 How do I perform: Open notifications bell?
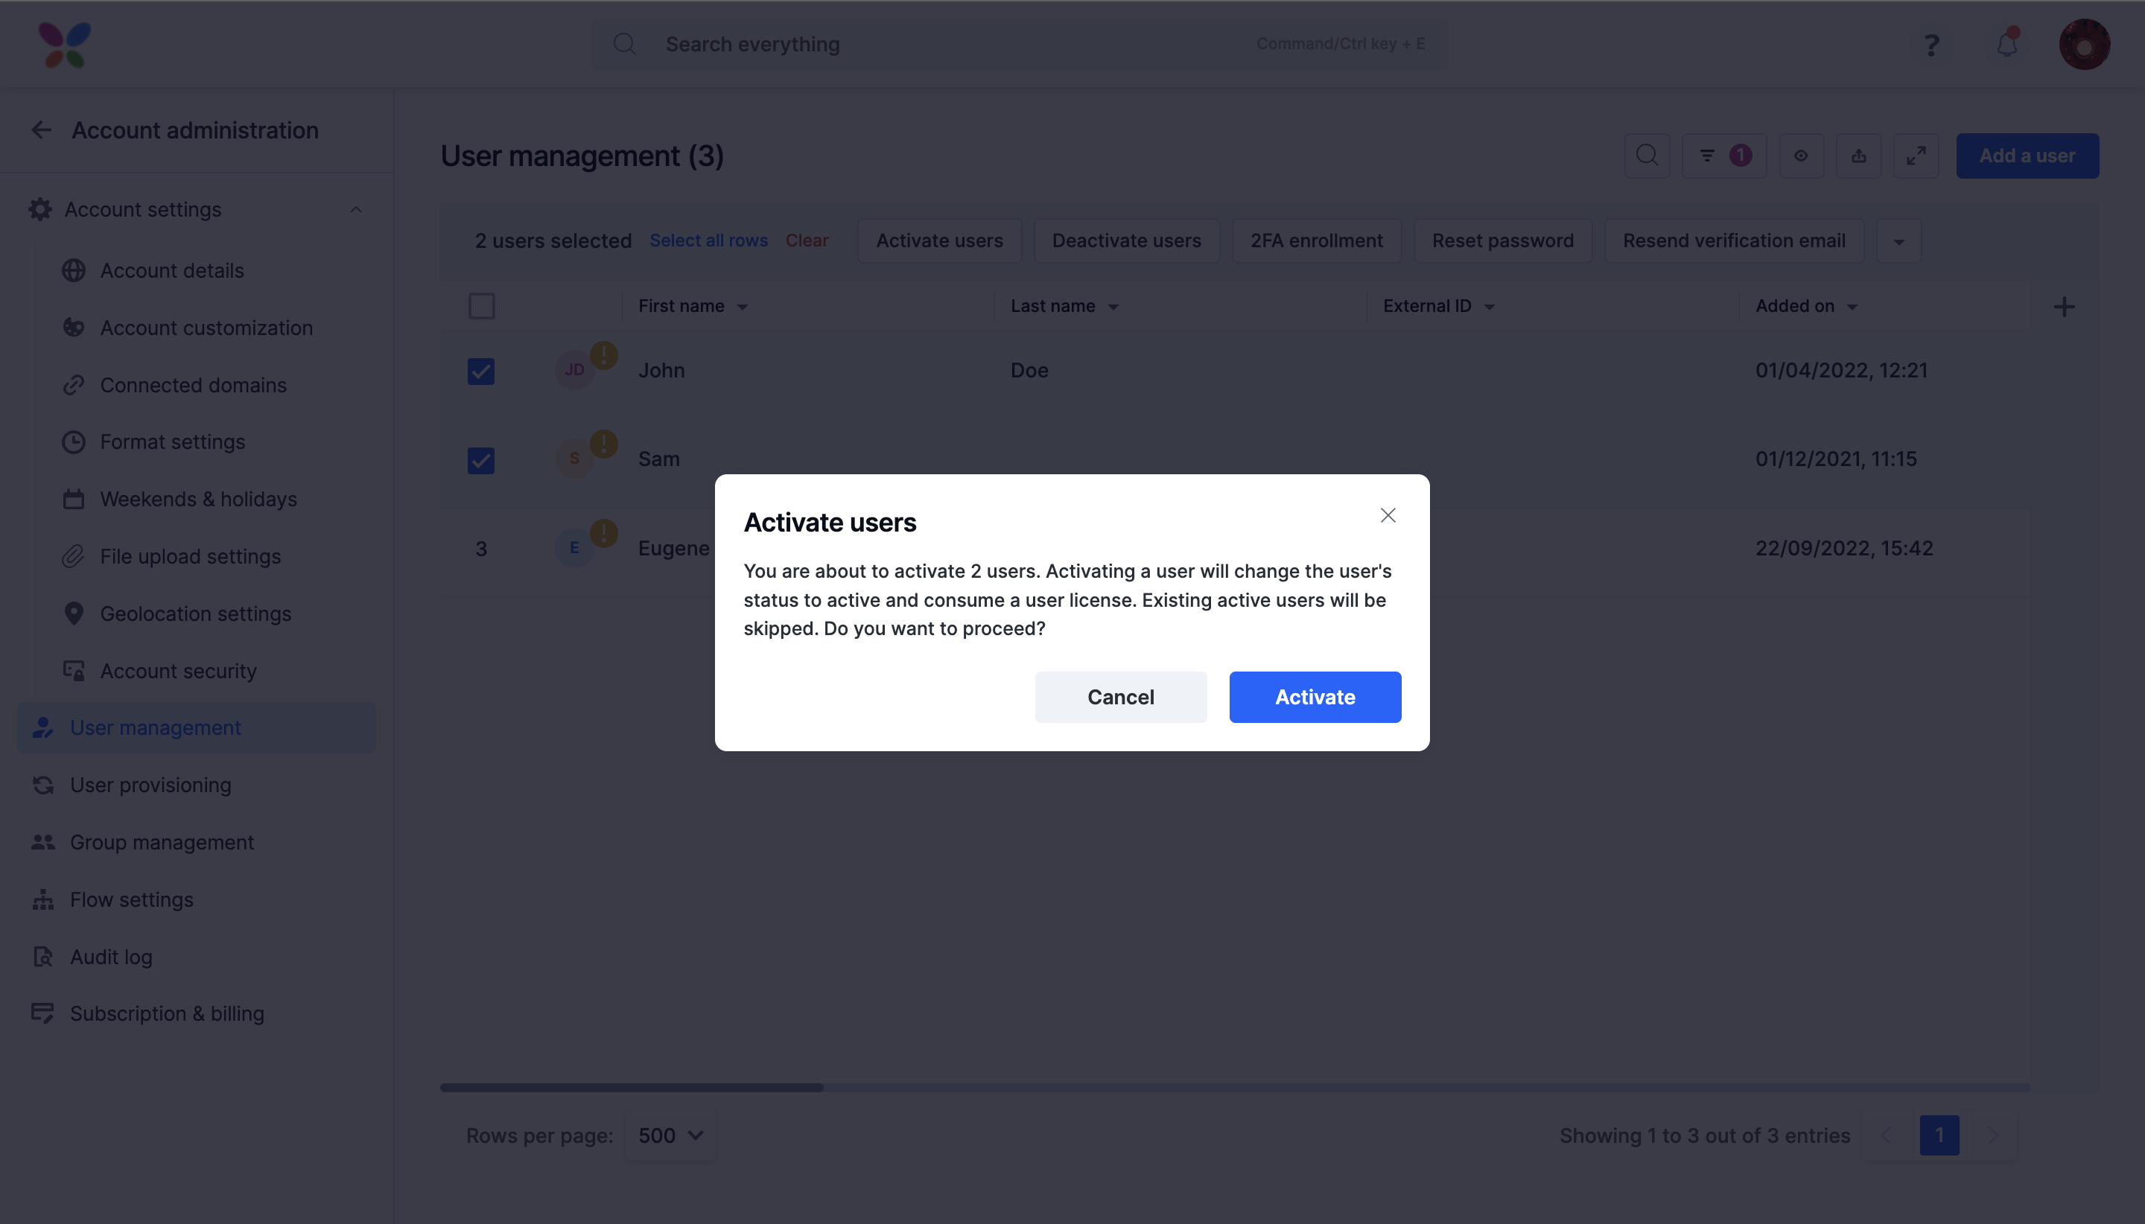coord(2007,44)
